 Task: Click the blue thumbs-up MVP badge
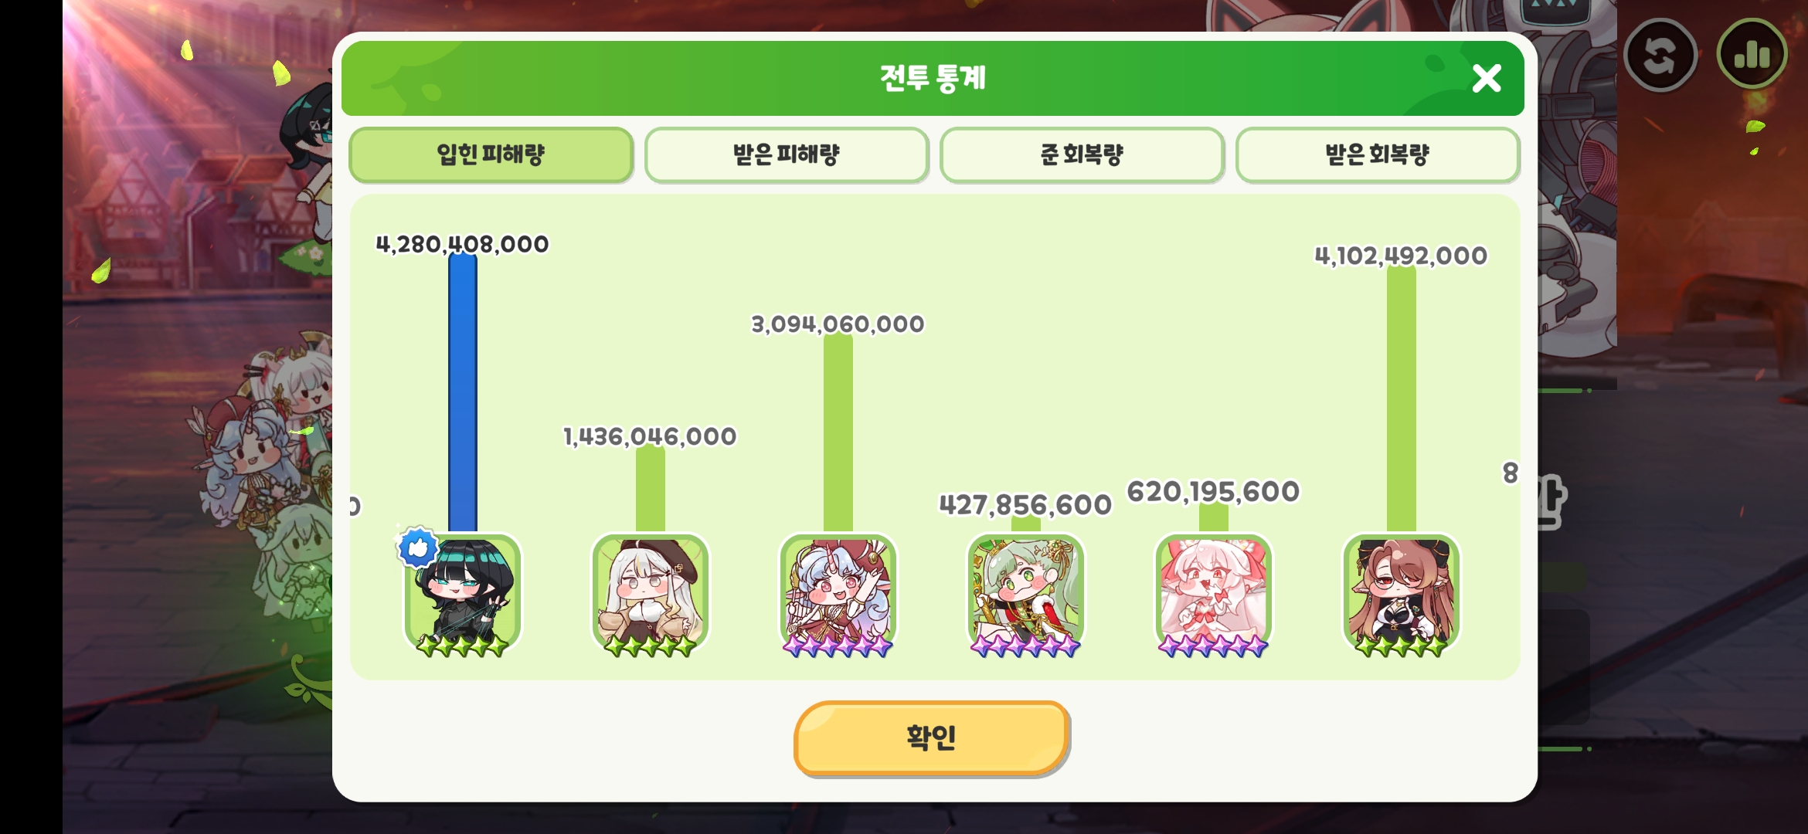point(418,548)
